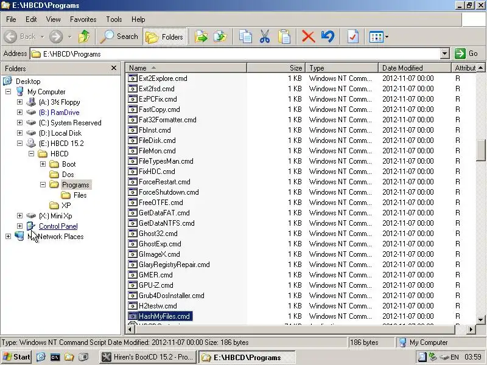Open the Views icon menu
The width and height of the screenshot is (487, 365).
[379, 36]
